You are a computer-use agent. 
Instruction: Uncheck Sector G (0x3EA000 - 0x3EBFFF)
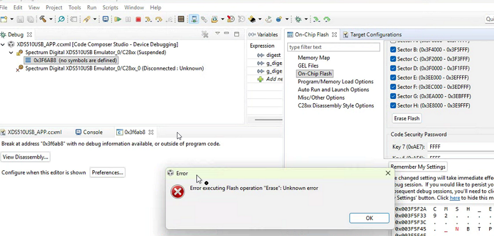(x=393, y=96)
